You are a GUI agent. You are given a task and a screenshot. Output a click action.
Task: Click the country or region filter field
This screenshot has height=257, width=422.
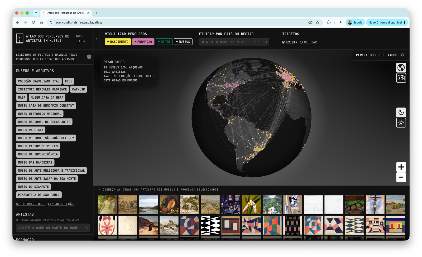click(234, 42)
